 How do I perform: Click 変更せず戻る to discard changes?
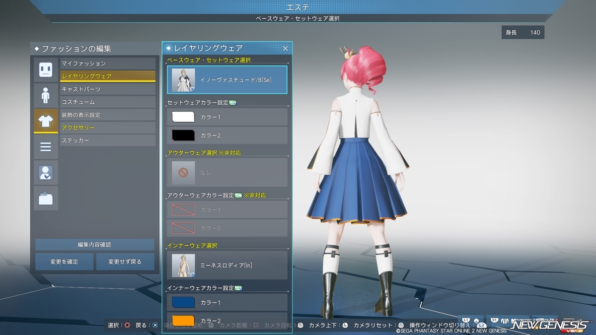pos(125,262)
